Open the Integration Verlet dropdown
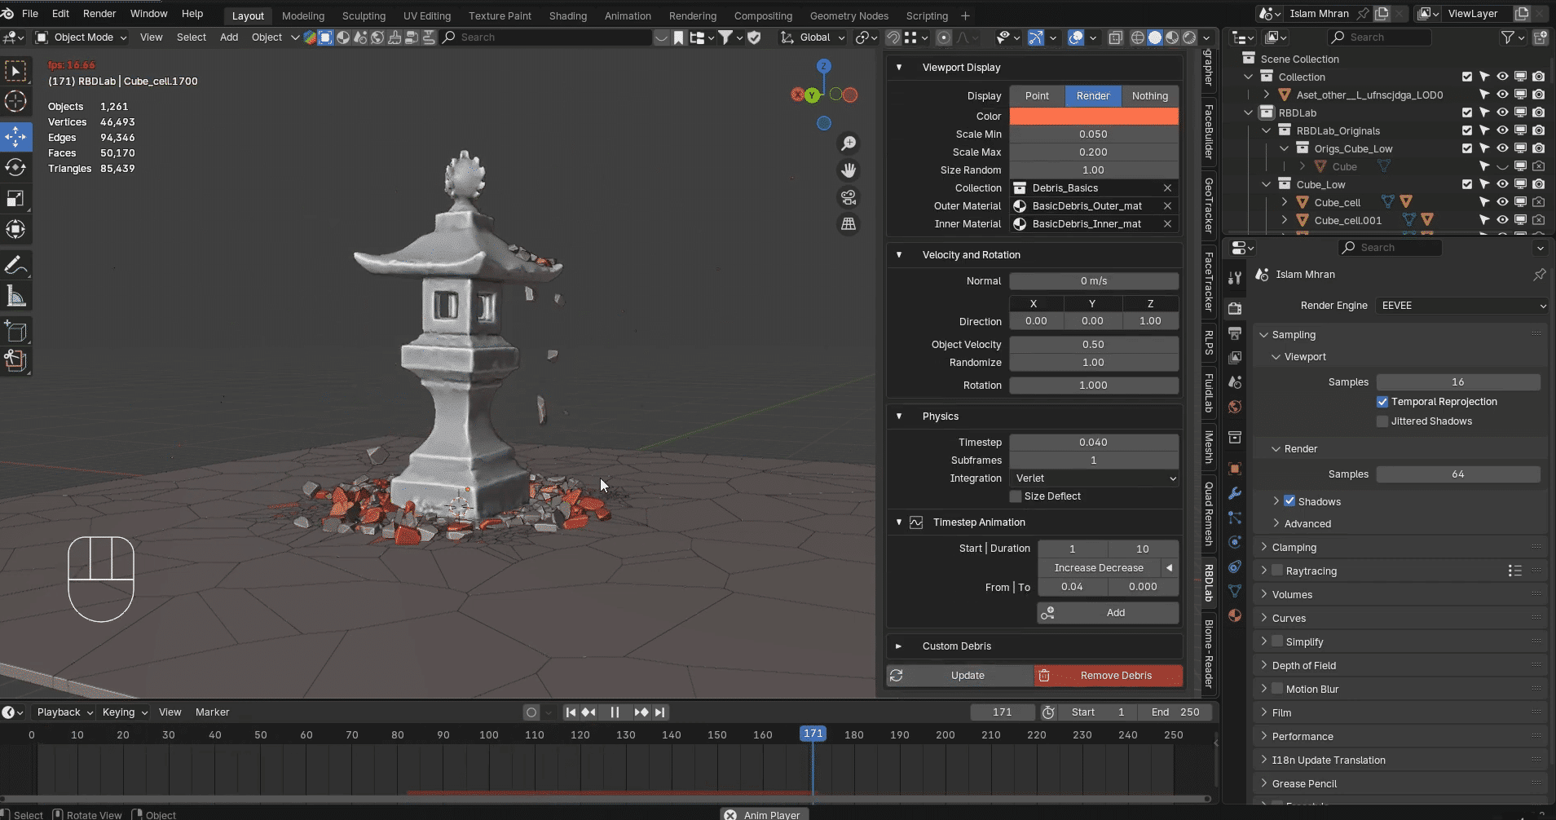This screenshot has height=820, width=1556. [1094, 478]
